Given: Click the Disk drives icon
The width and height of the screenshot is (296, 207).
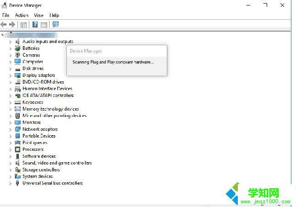Looking at the screenshot, I should (x=18, y=69).
